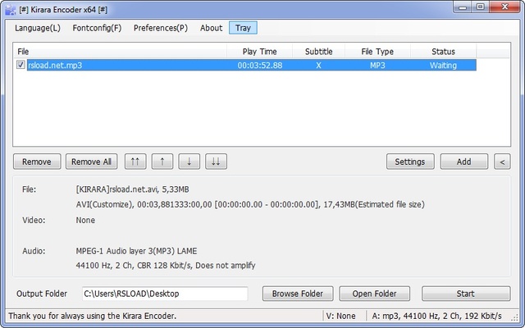Uncheck the rsload.net.mp3 checkbox

pyautogui.click(x=21, y=65)
